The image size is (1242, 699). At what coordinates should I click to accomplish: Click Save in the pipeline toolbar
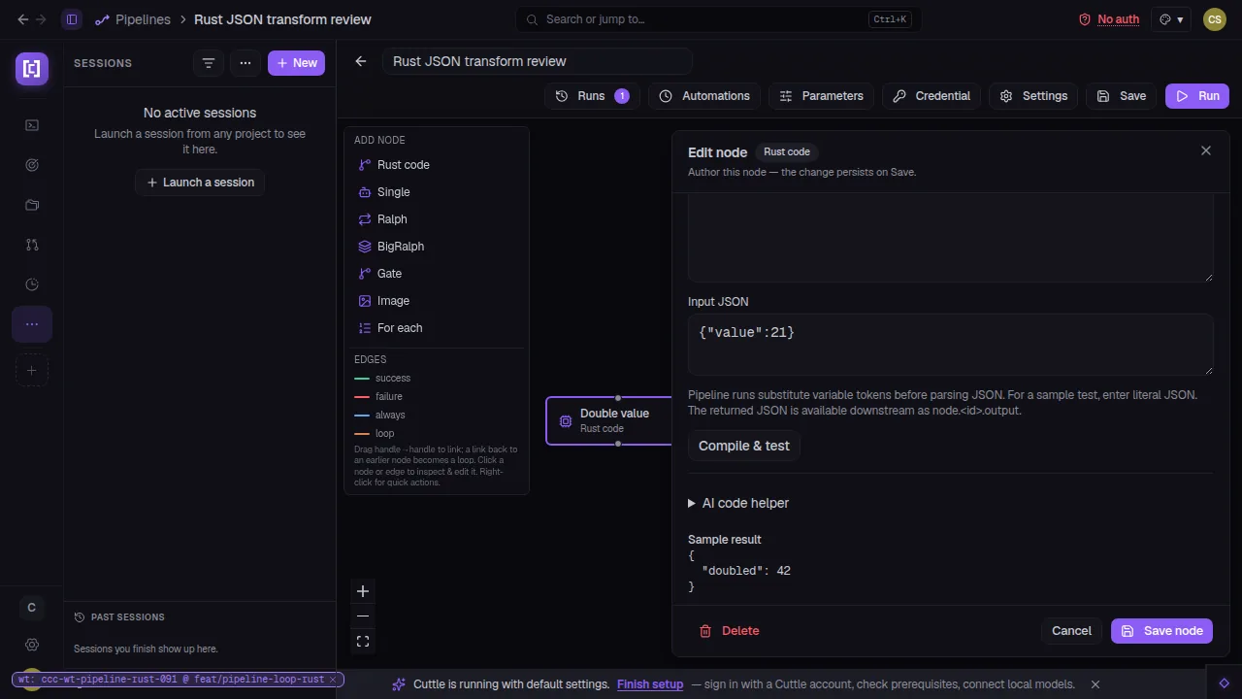click(1122, 96)
